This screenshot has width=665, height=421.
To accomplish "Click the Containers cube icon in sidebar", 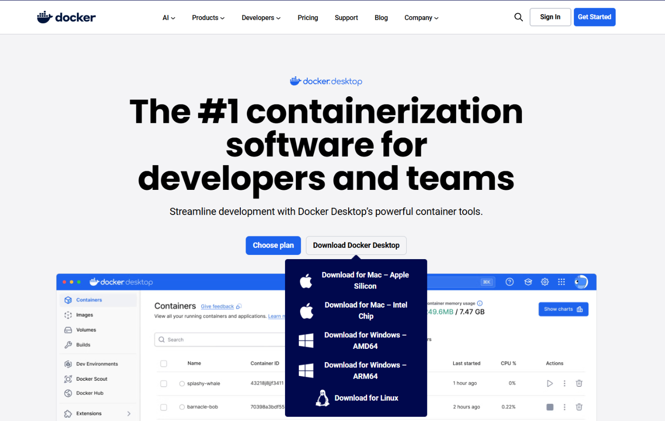I will pos(68,300).
